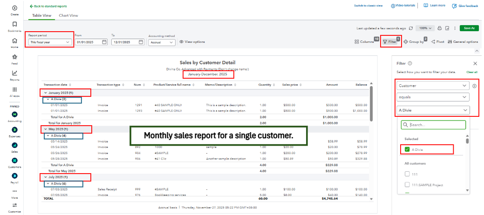Remove the Customer filter with circled X

[x=475, y=86]
